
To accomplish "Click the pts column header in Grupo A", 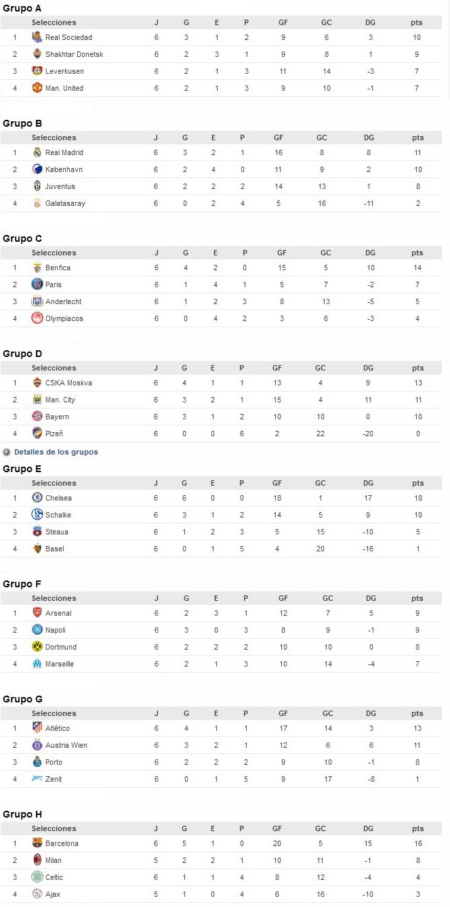I will 417,22.
